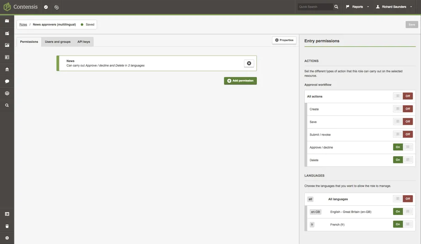Screen dimensions: 421x244
Task: Open the card icon above the trash icon
Action: coord(7,214)
